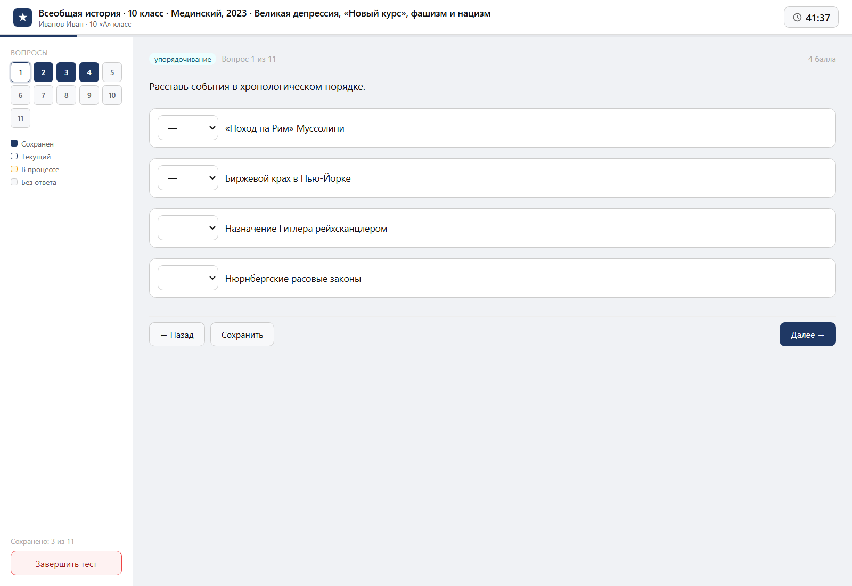Save answer with Сохранить button
Image resolution: width=852 pixels, height=586 pixels.
click(x=242, y=335)
